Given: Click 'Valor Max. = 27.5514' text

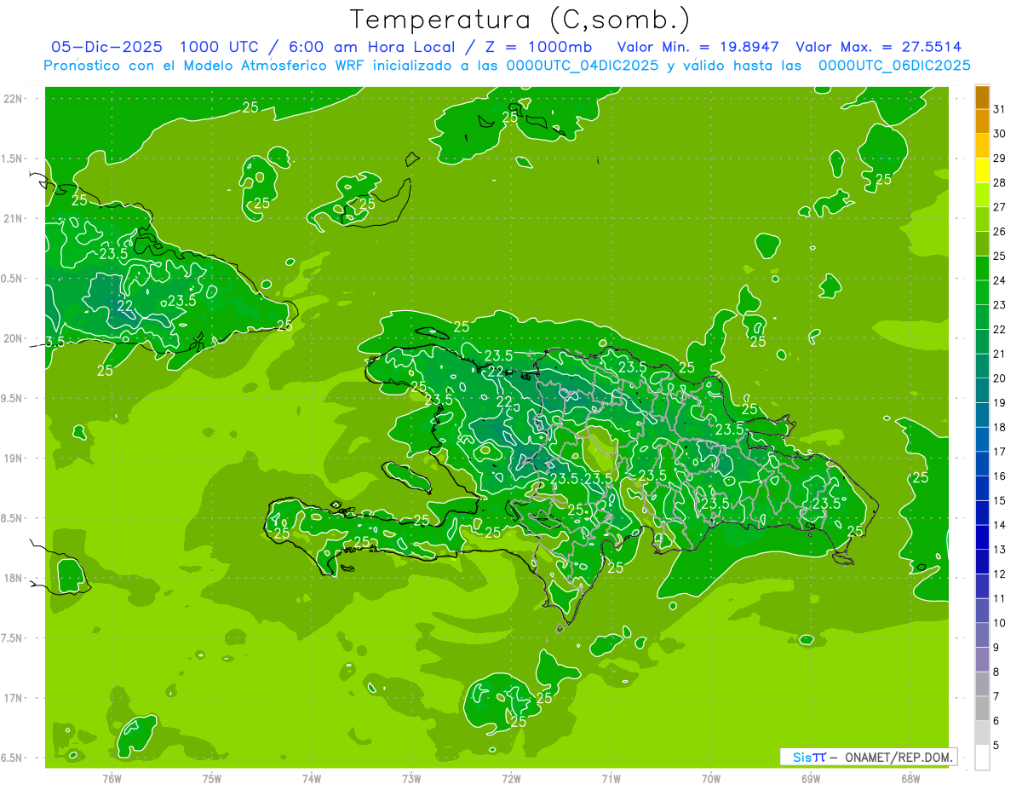Looking at the screenshot, I should (x=879, y=47).
